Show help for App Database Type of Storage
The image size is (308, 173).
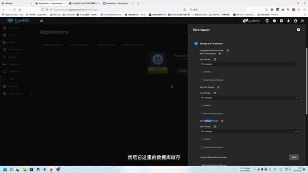(215, 127)
